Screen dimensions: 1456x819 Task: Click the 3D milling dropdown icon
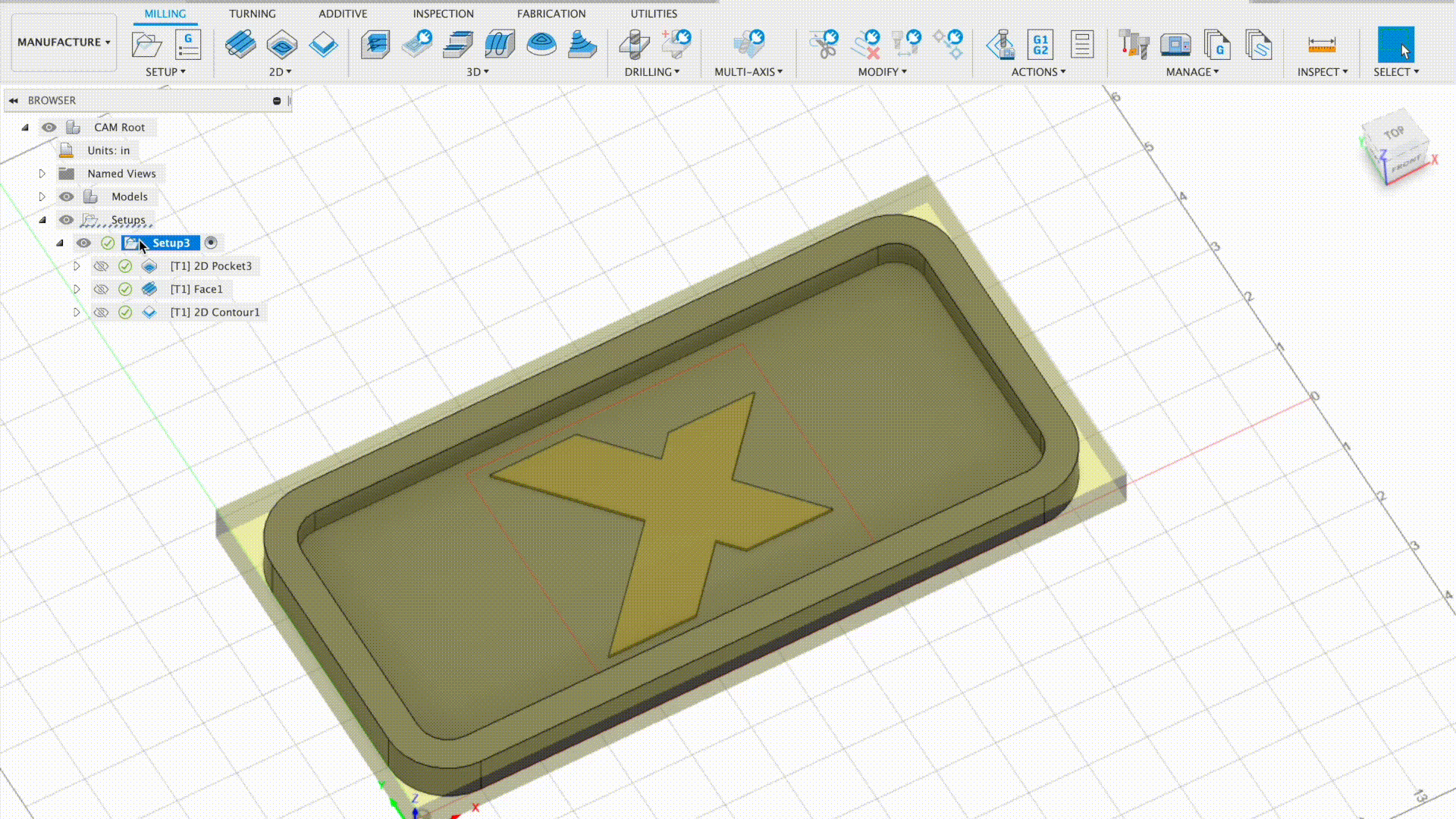(x=486, y=71)
